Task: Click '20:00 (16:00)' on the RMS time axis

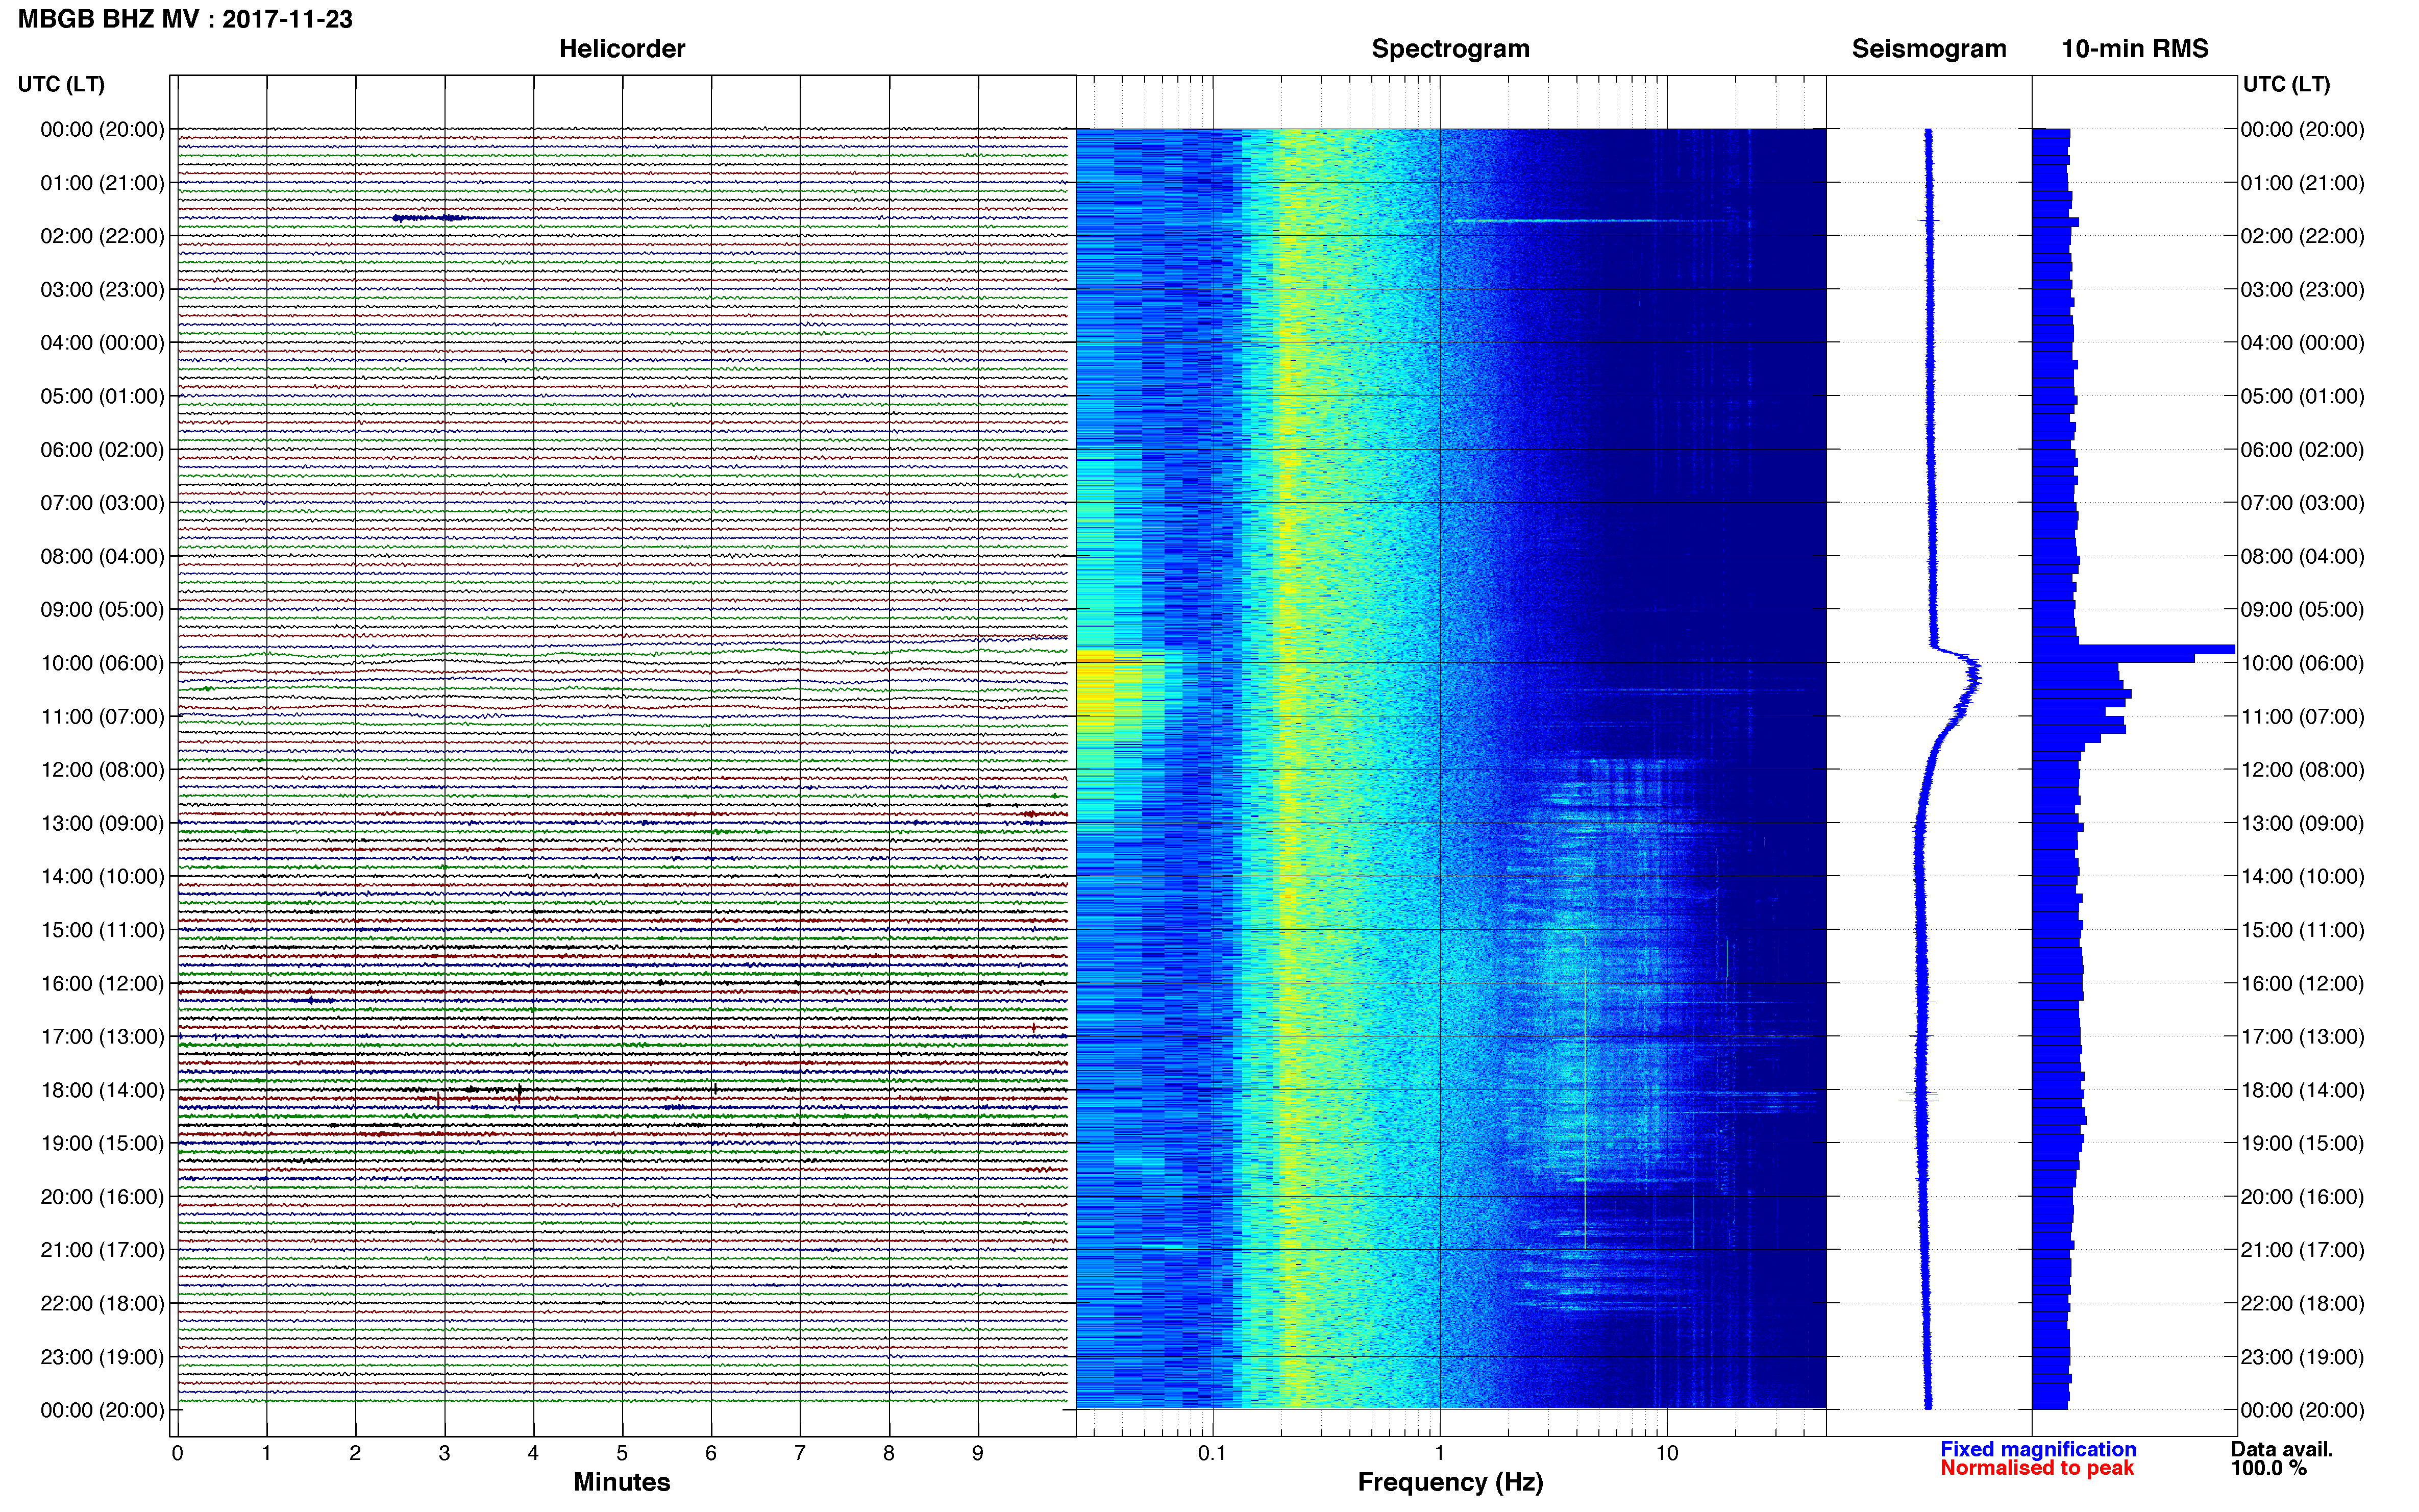Action: tap(2302, 1197)
